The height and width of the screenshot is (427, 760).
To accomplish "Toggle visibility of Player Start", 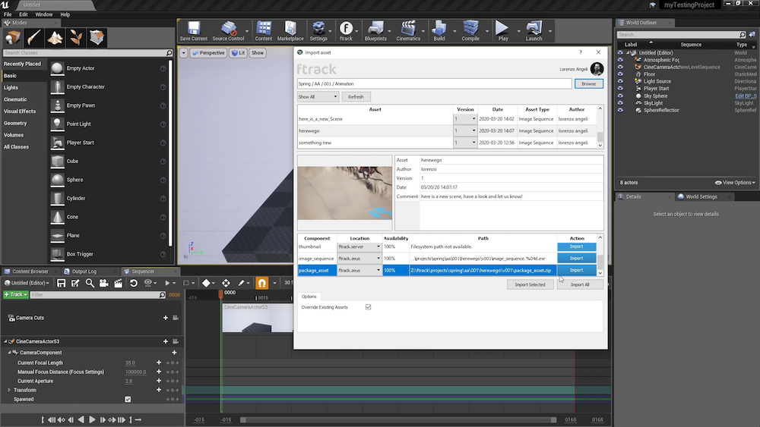I will (x=620, y=89).
